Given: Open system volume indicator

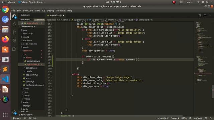Looking at the screenshot, I should (x=203, y=2).
